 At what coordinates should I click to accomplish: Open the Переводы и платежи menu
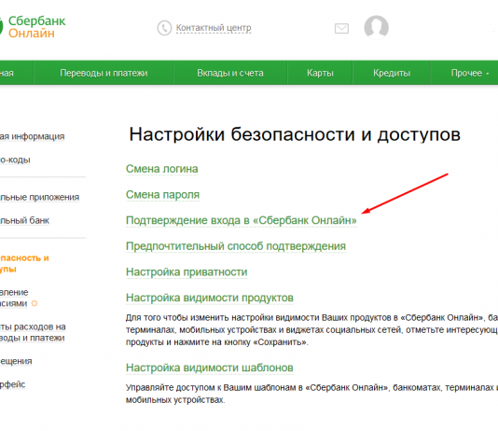[104, 73]
